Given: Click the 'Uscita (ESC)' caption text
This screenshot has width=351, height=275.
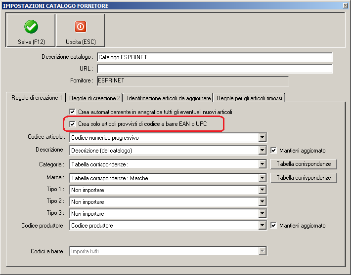Looking at the screenshot, I should coord(81,42).
